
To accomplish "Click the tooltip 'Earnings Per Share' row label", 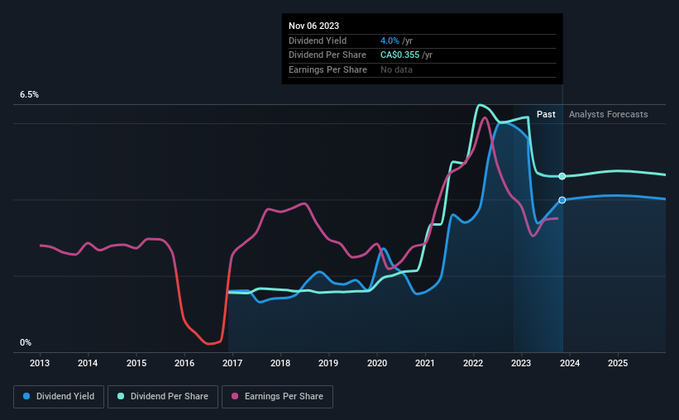I will (x=328, y=69).
